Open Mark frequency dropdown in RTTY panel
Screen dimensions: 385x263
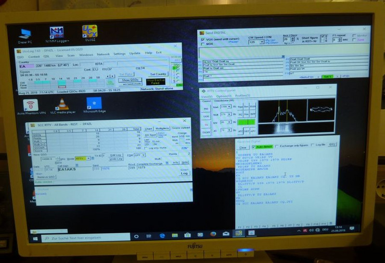coord(229,107)
